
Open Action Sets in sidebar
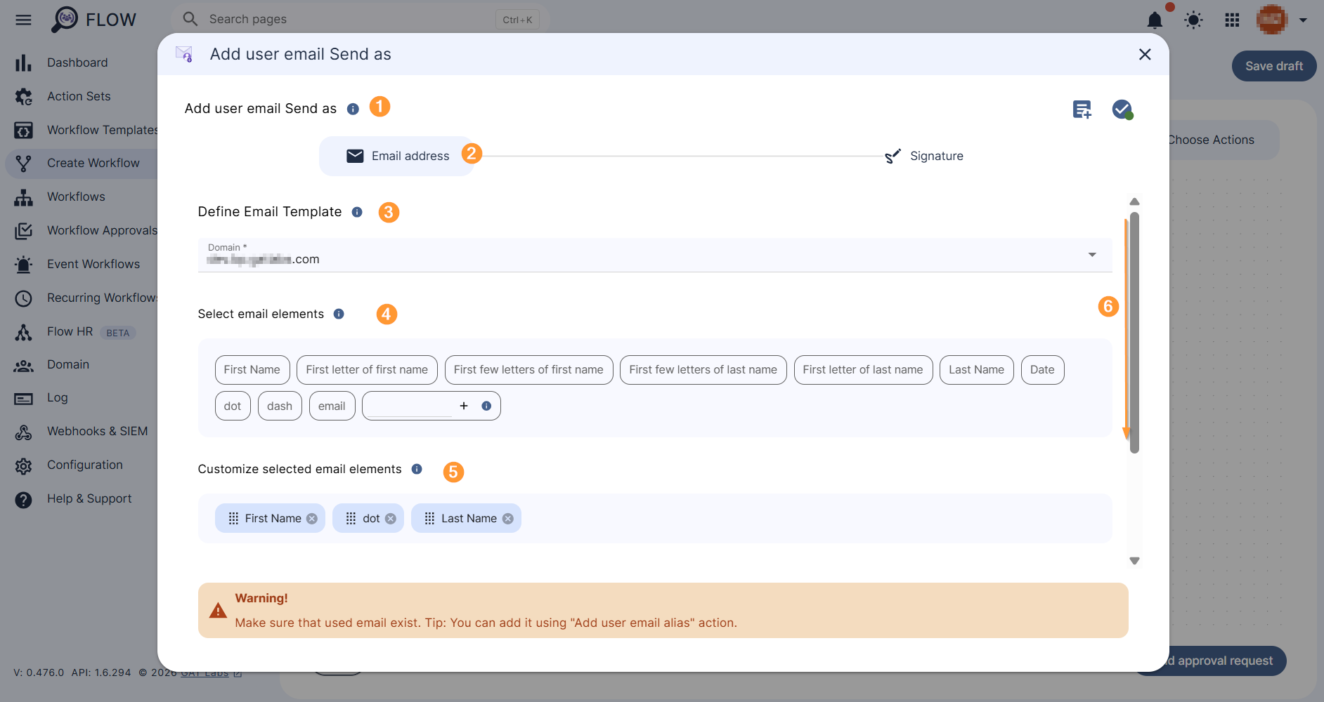coord(79,96)
